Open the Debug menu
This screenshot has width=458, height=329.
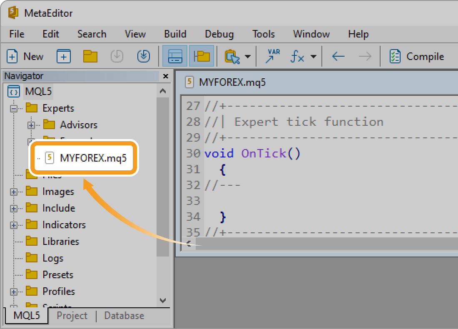(x=219, y=34)
